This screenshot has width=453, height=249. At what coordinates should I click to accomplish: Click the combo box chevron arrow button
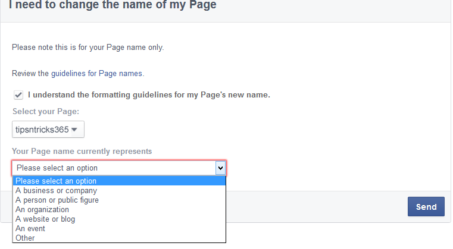tap(220, 168)
